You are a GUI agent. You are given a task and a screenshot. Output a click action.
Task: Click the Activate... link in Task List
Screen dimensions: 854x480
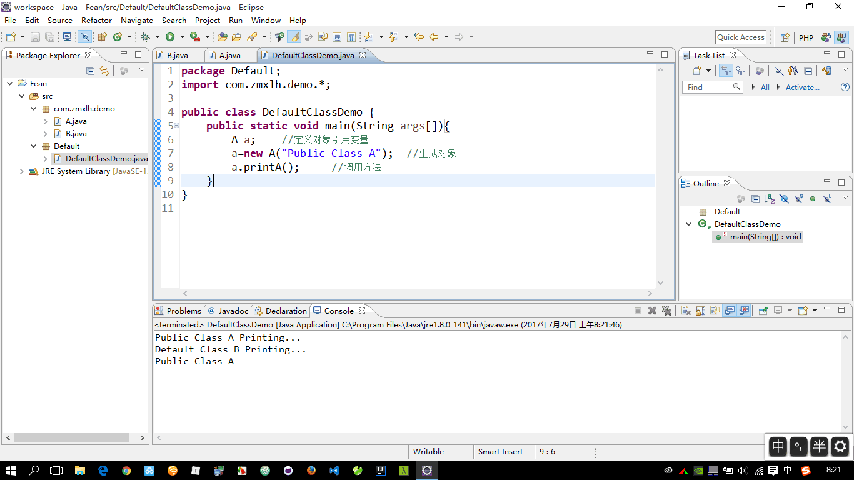point(802,87)
